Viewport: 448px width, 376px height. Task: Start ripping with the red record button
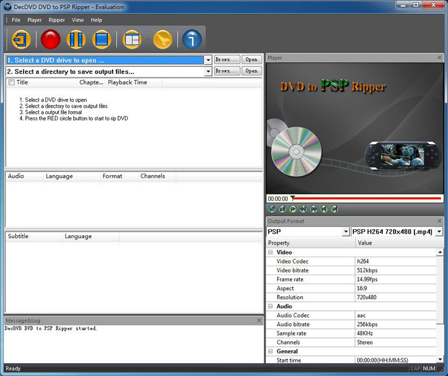50,39
